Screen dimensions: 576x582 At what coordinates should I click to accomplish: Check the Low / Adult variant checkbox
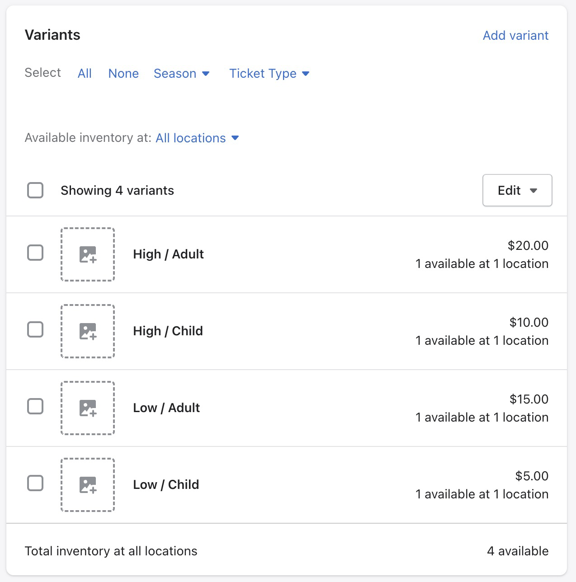(x=35, y=407)
